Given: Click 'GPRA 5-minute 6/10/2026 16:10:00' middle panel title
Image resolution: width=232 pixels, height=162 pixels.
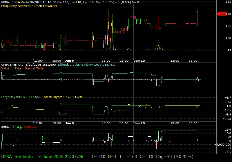Looking at the screenshot, I should pyautogui.click(x=28, y=65).
